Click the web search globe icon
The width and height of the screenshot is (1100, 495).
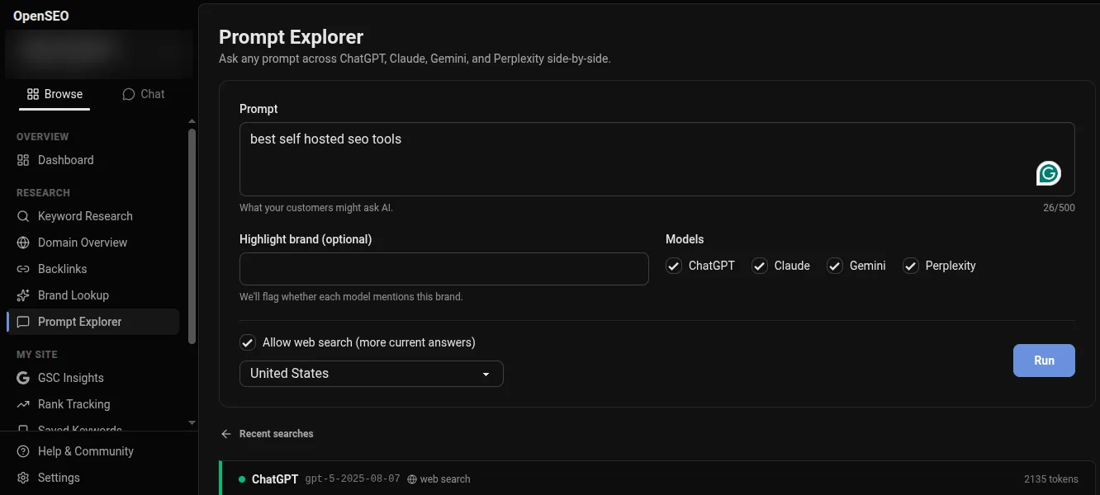[412, 479]
